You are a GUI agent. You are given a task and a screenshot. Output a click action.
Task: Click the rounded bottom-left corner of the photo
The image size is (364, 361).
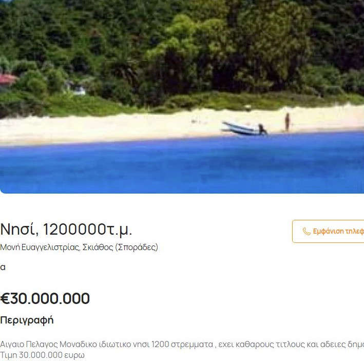click(x=3, y=190)
